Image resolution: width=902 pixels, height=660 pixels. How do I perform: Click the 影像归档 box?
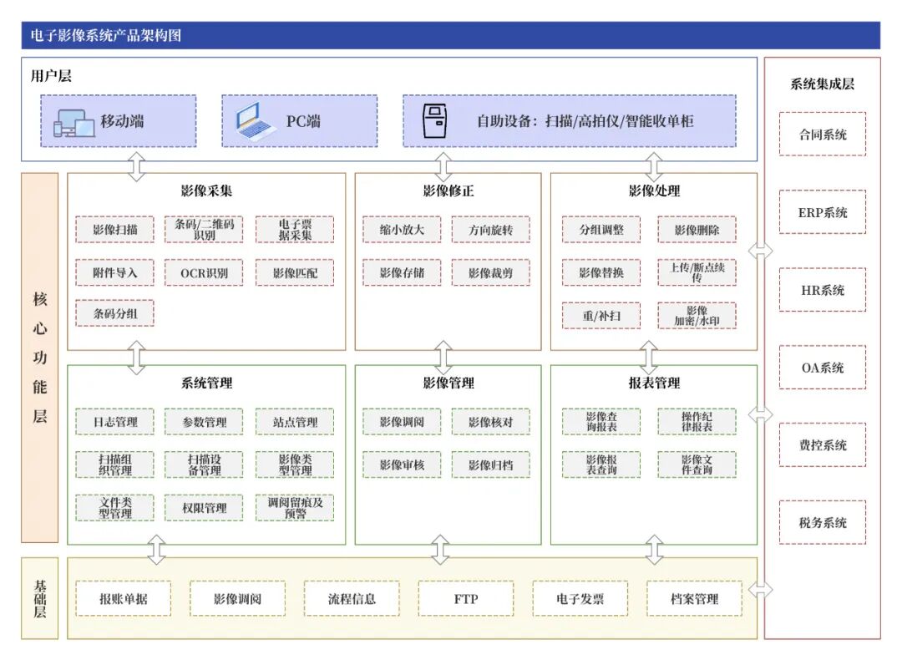490,465
